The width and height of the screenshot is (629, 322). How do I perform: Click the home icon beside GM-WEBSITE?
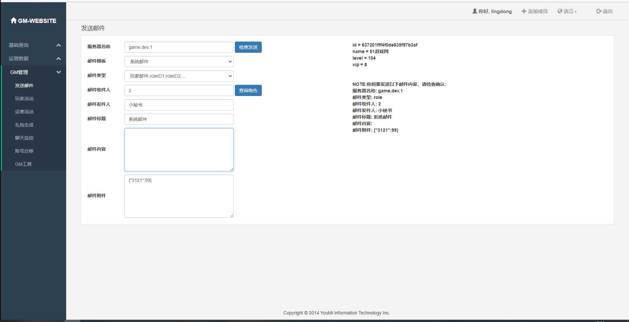[x=13, y=21]
